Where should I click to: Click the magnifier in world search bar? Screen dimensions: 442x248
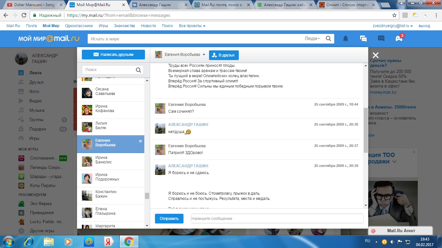328,39
